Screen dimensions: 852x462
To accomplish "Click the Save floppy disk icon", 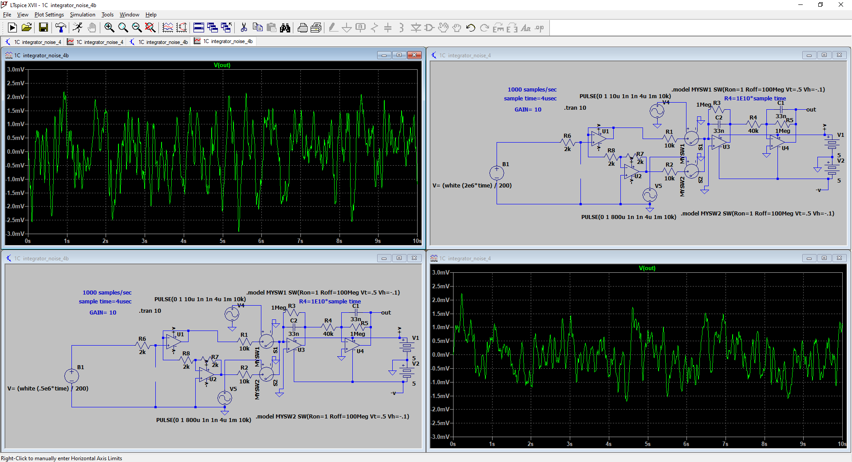I will point(43,28).
